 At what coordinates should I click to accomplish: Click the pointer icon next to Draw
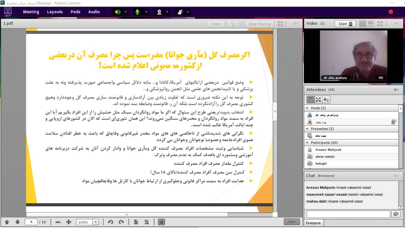[233, 24]
